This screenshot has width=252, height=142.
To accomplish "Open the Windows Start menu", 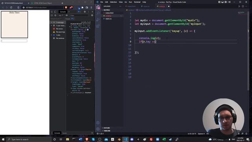I will point(3,139).
